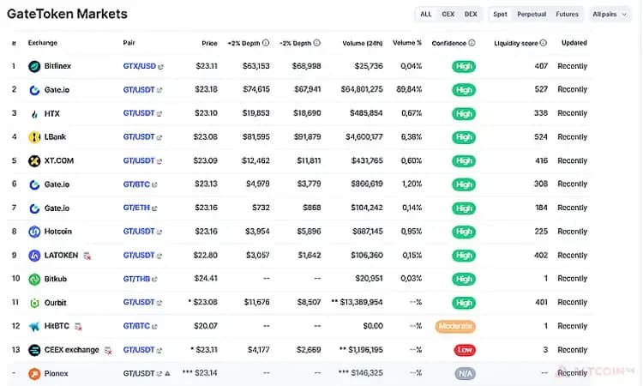This screenshot has width=643, height=386.
Task: Switch to the Perpetual tab
Action: tap(532, 15)
